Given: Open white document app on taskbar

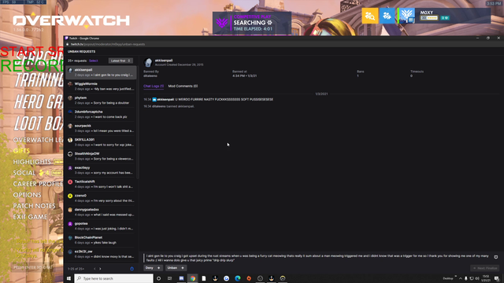Looking at the screenshot, I should pyautogui.click(x=204, y=278).
